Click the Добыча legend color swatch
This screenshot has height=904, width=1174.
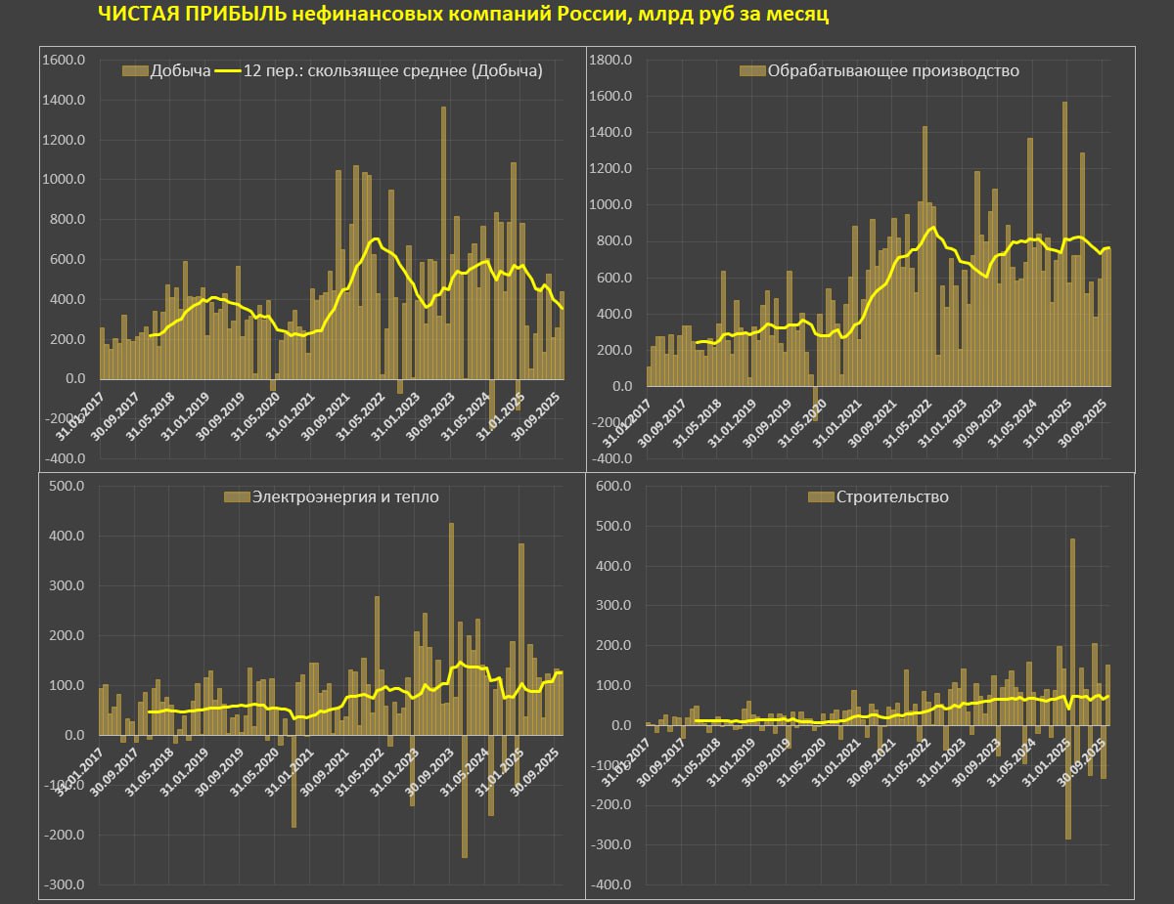click(x=135, y=71)
